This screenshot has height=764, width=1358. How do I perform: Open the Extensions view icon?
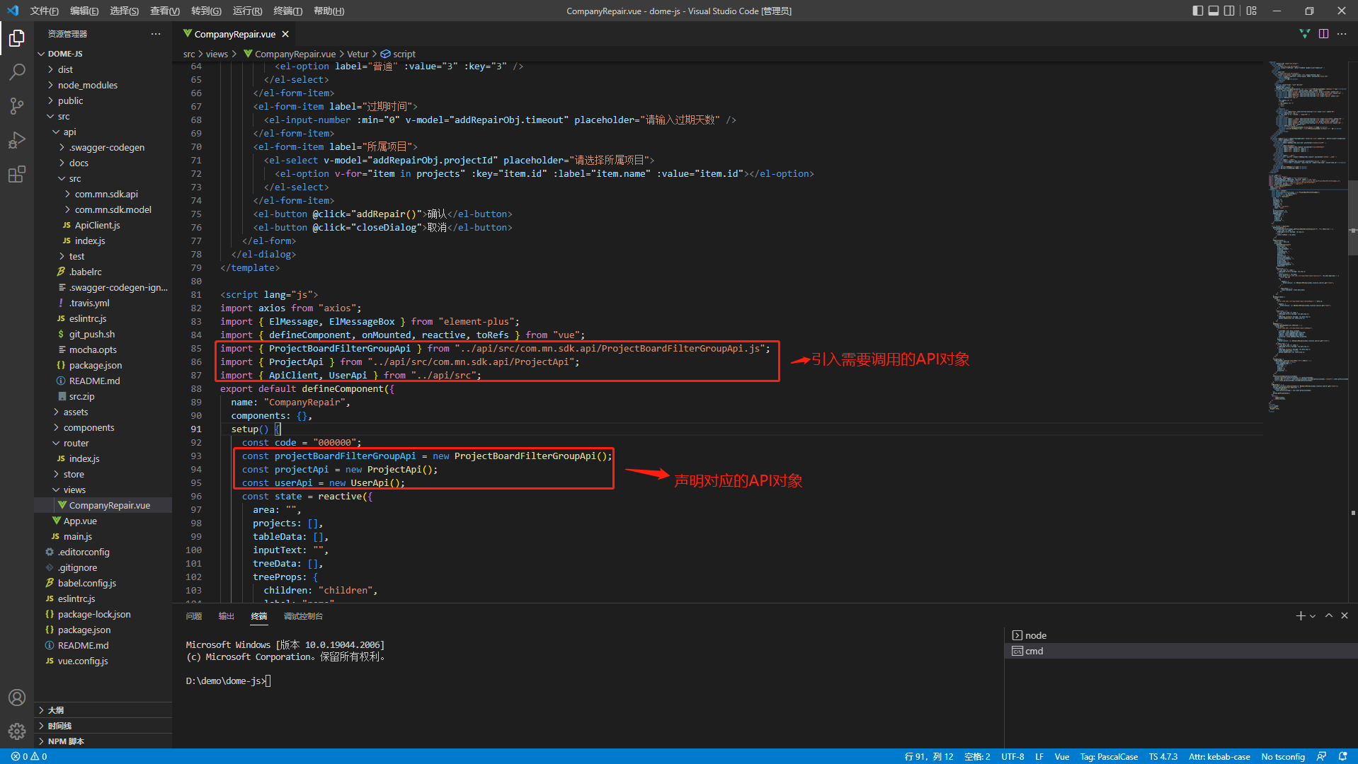(17, 174)
